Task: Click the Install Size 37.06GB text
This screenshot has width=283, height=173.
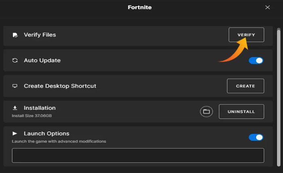Action: 32,116
